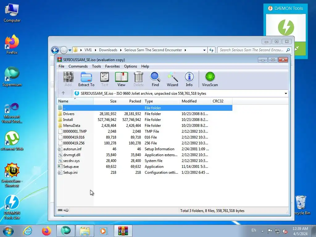This screenshot has width=316, height=237.
Task: Click the VM1 breadcrumb segment
Action: (88, 50)
